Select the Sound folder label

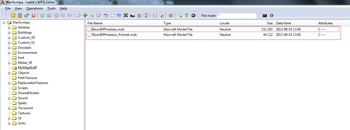23,98
